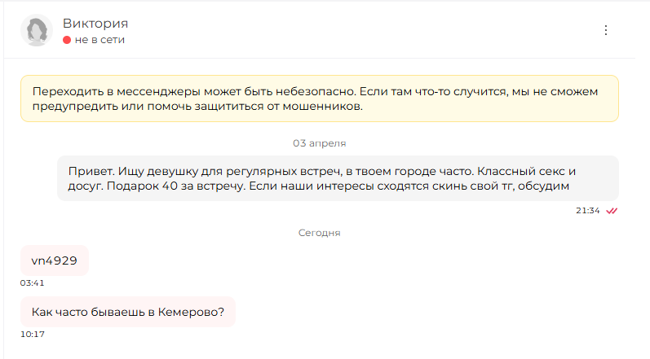Click the 'Сегодня' date separator
This screenshot has height=359, width=650.
tap(319, 233)
